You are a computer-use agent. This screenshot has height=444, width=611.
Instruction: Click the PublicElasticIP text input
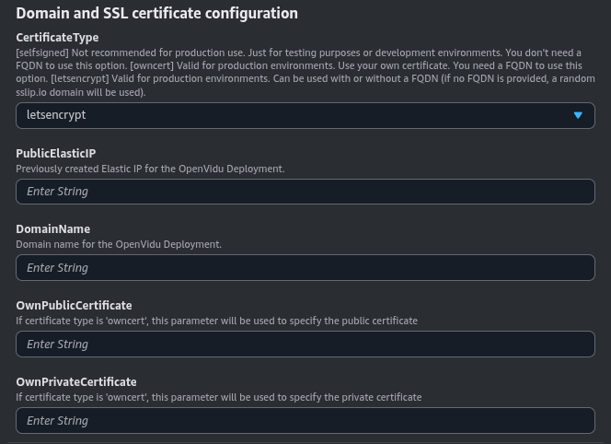pyautogui.click(x=305, y=192)
